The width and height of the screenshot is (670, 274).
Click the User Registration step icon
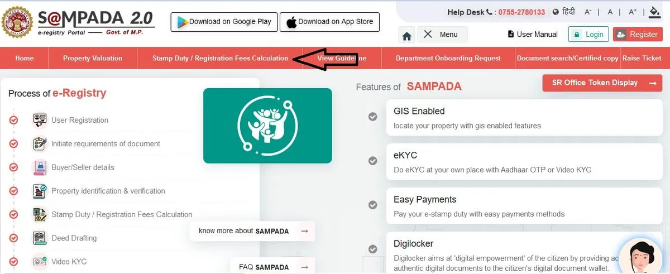[40, 120]
